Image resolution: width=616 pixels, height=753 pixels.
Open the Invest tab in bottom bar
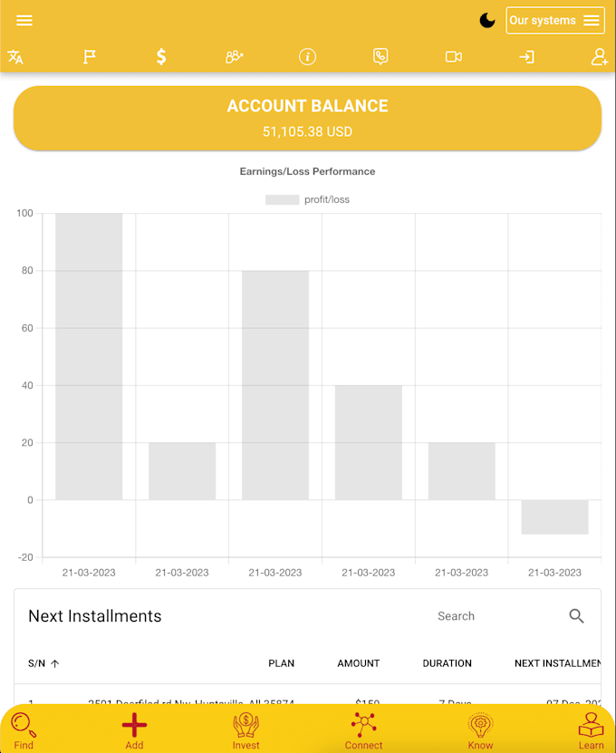click(245, 730)
